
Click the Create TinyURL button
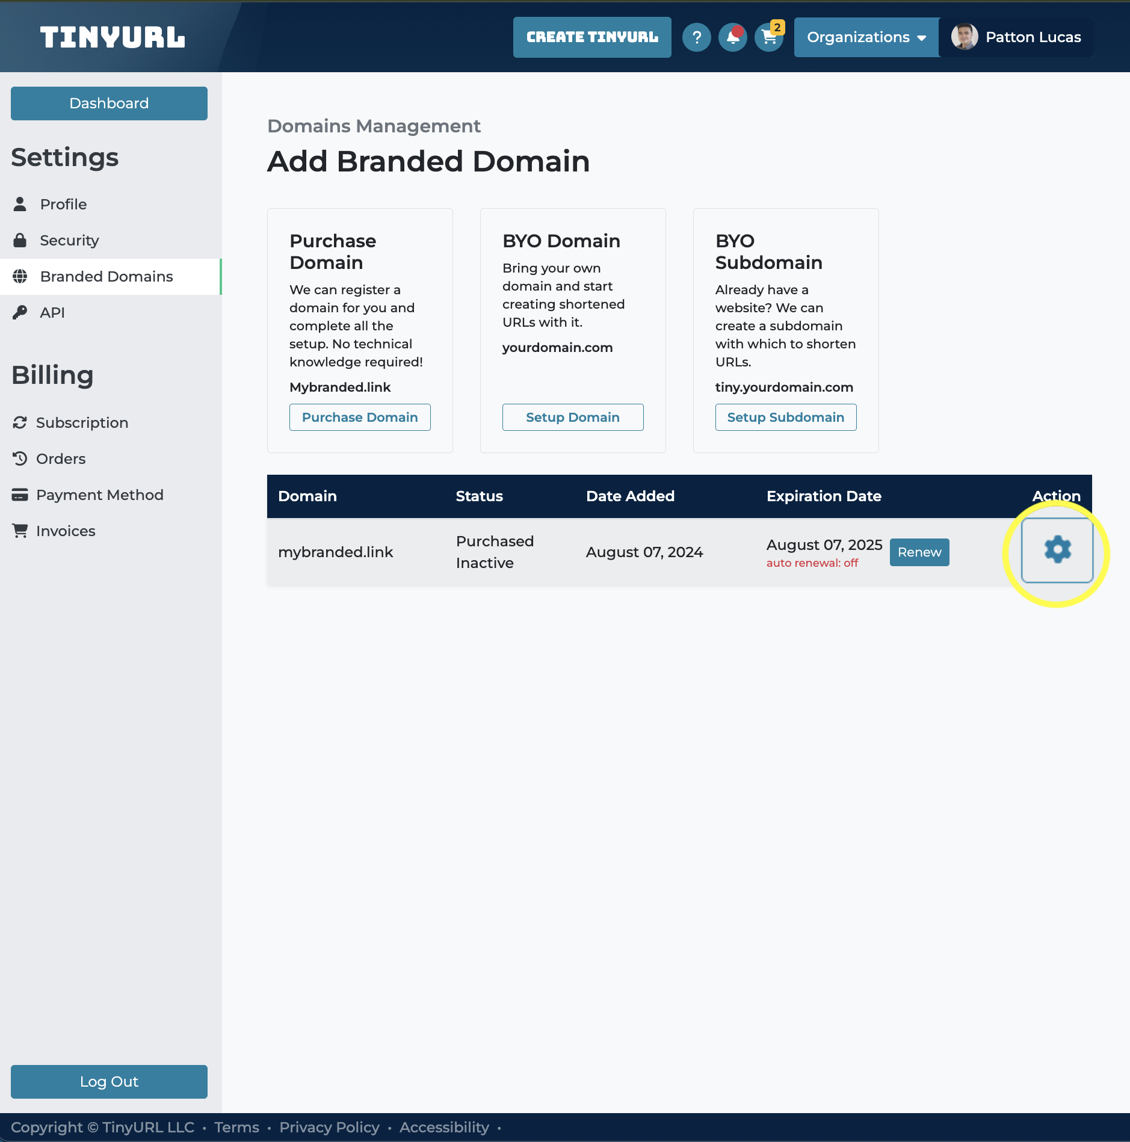592,37
